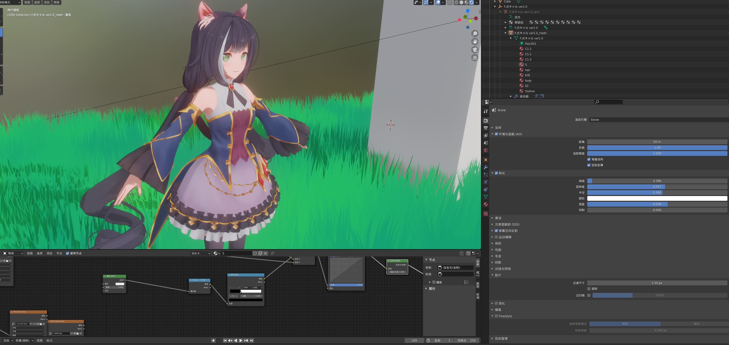The height and width of the screenshot is (345, 729).
Task: Open the World properties tab
Action: (x=486, y=150)
